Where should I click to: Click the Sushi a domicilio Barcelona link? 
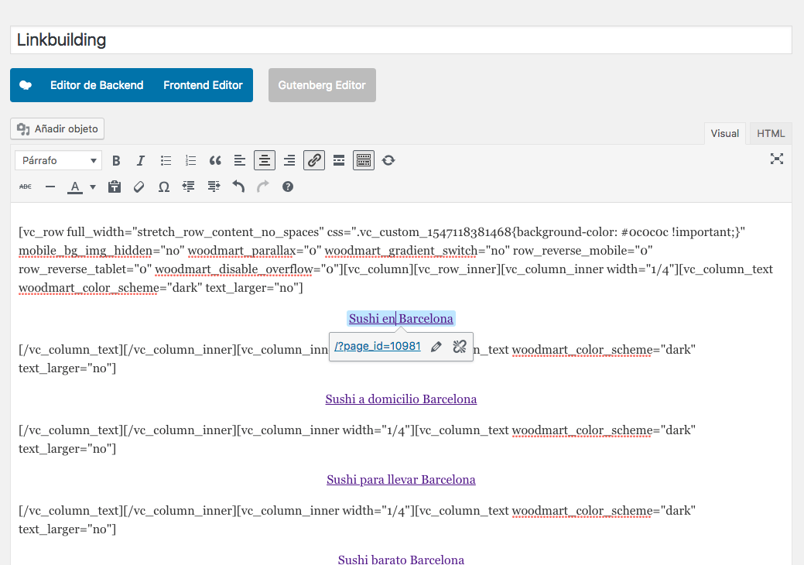[401, 399]
